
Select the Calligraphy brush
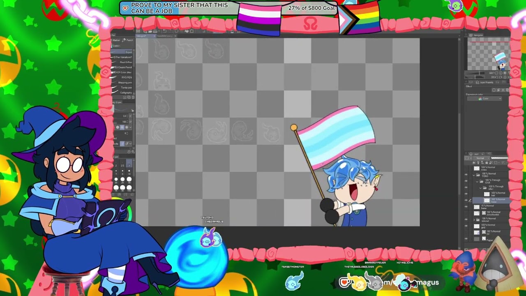click(x=122, y=92)
